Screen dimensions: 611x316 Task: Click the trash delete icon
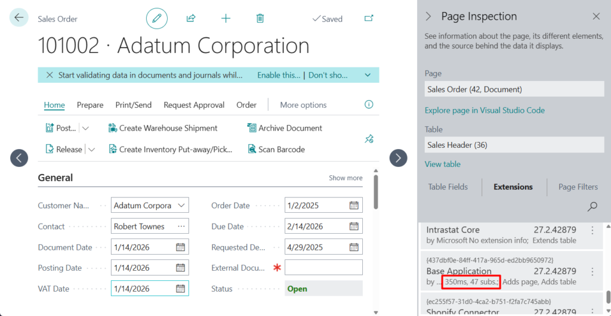pyautogui.click(x=260, y=18)
